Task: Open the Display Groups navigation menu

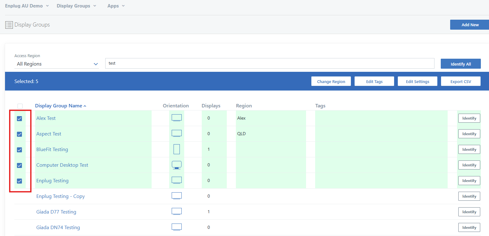Action: click(76, 6)
